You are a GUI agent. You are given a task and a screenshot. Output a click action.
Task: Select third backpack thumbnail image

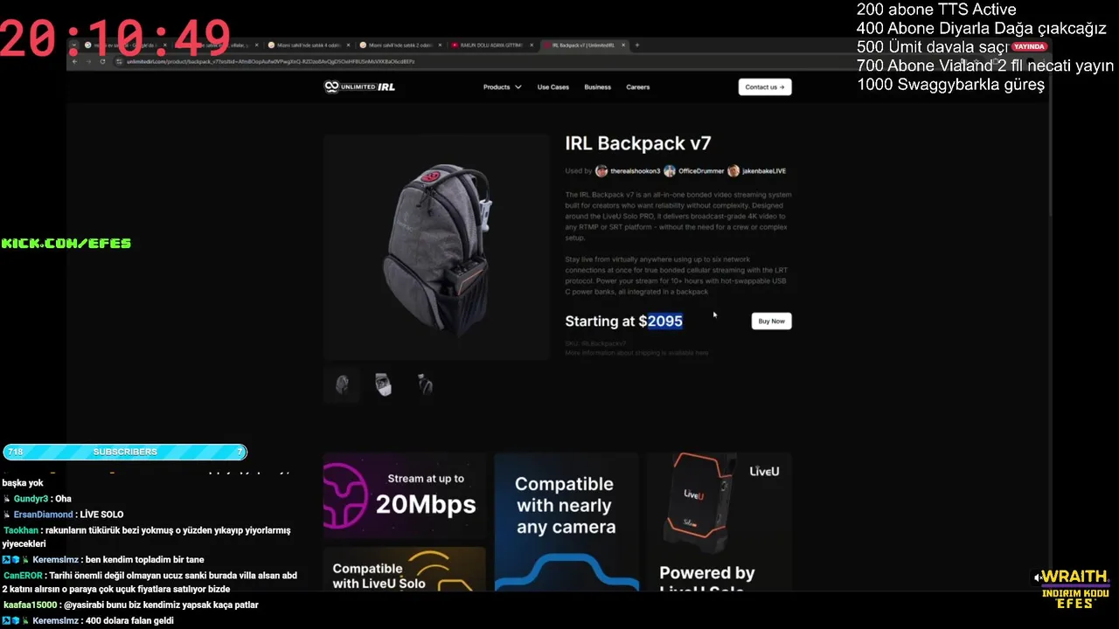(x=424, y=384)
